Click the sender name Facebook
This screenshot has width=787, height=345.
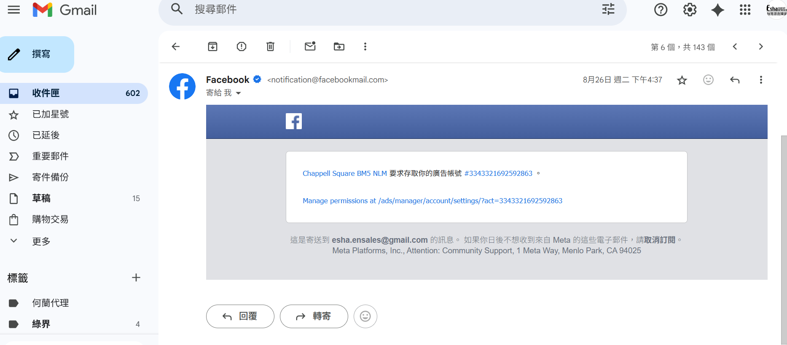point(228,80)
